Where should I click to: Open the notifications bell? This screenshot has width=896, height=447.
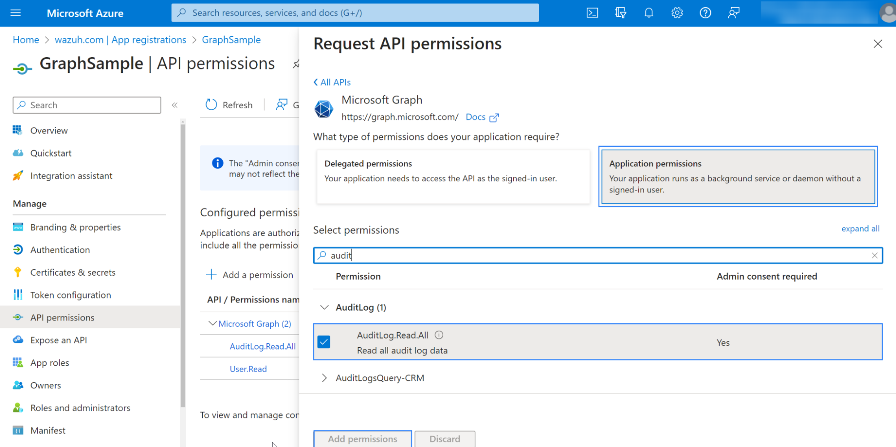pyautogui.click(x=649, y=13)
